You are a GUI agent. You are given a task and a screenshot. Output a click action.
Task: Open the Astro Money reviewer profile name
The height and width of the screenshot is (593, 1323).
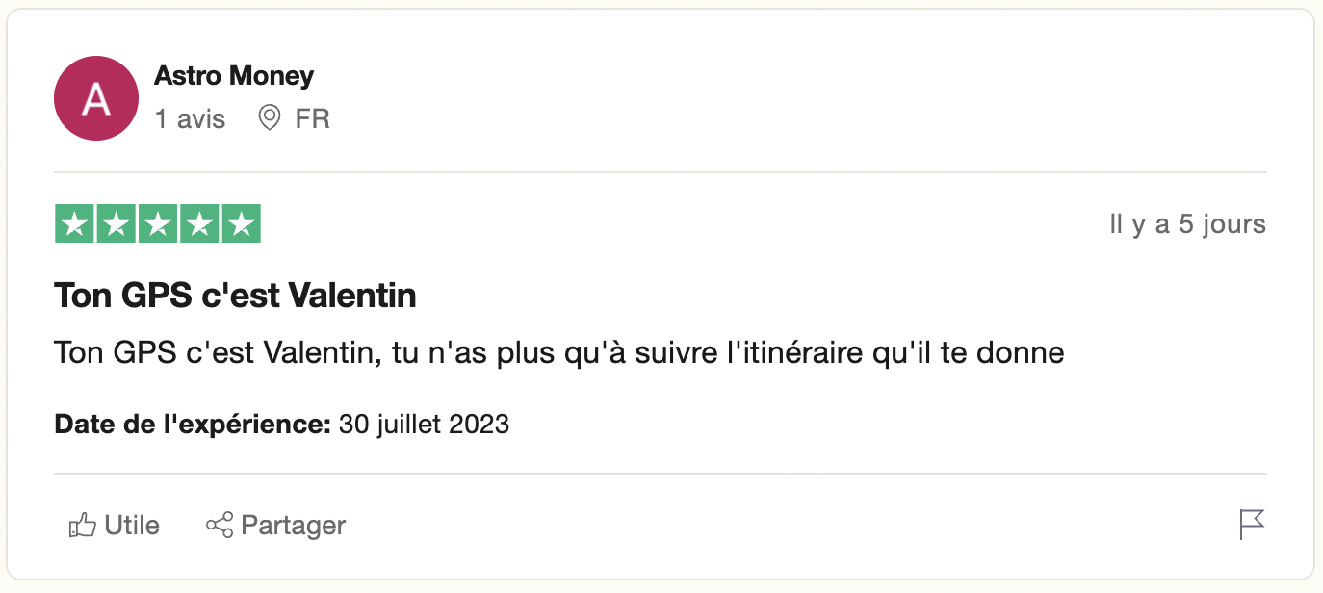(234, 76)
